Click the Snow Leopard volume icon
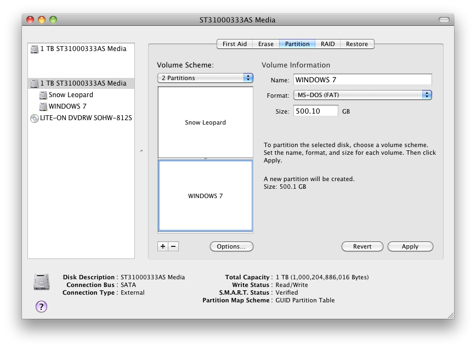 42,94
